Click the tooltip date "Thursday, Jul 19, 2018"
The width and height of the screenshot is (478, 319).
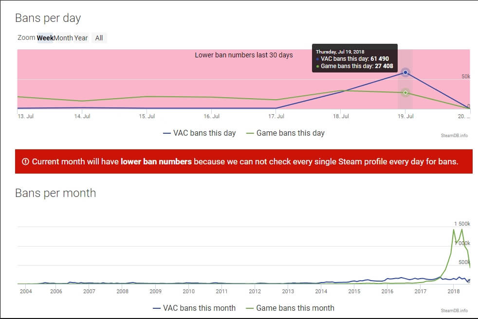coord(339,52)
